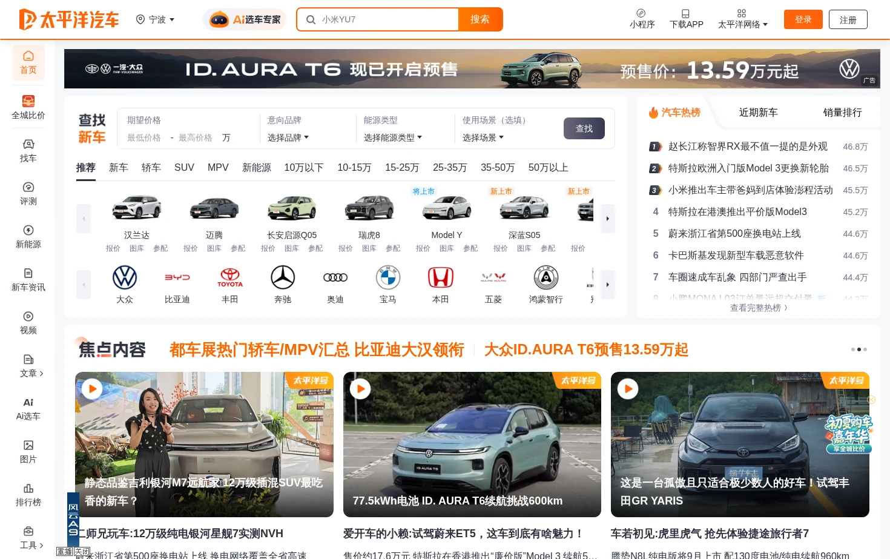
Task: Open the 选择品牌 dropdown
Action: (x=288, y=137)
